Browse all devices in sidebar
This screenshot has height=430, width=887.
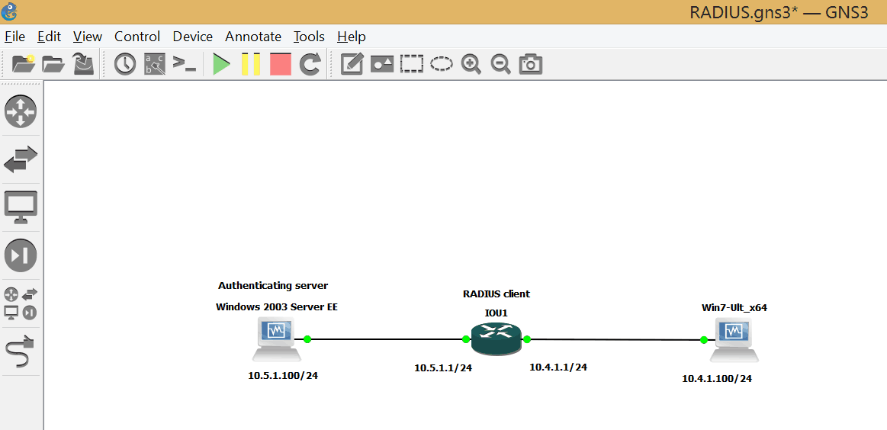pyautogui.click(x=21, y=304)
